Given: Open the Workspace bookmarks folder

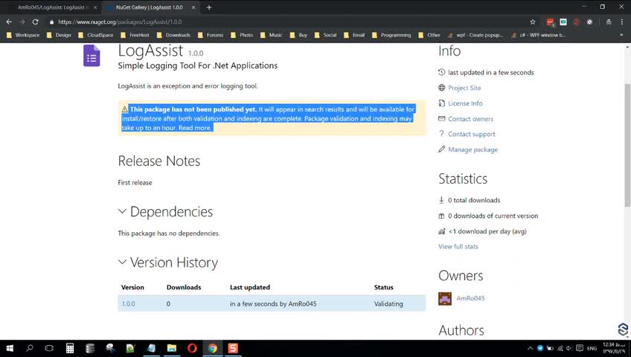Looking at the screenshot, I should [23, 35].
